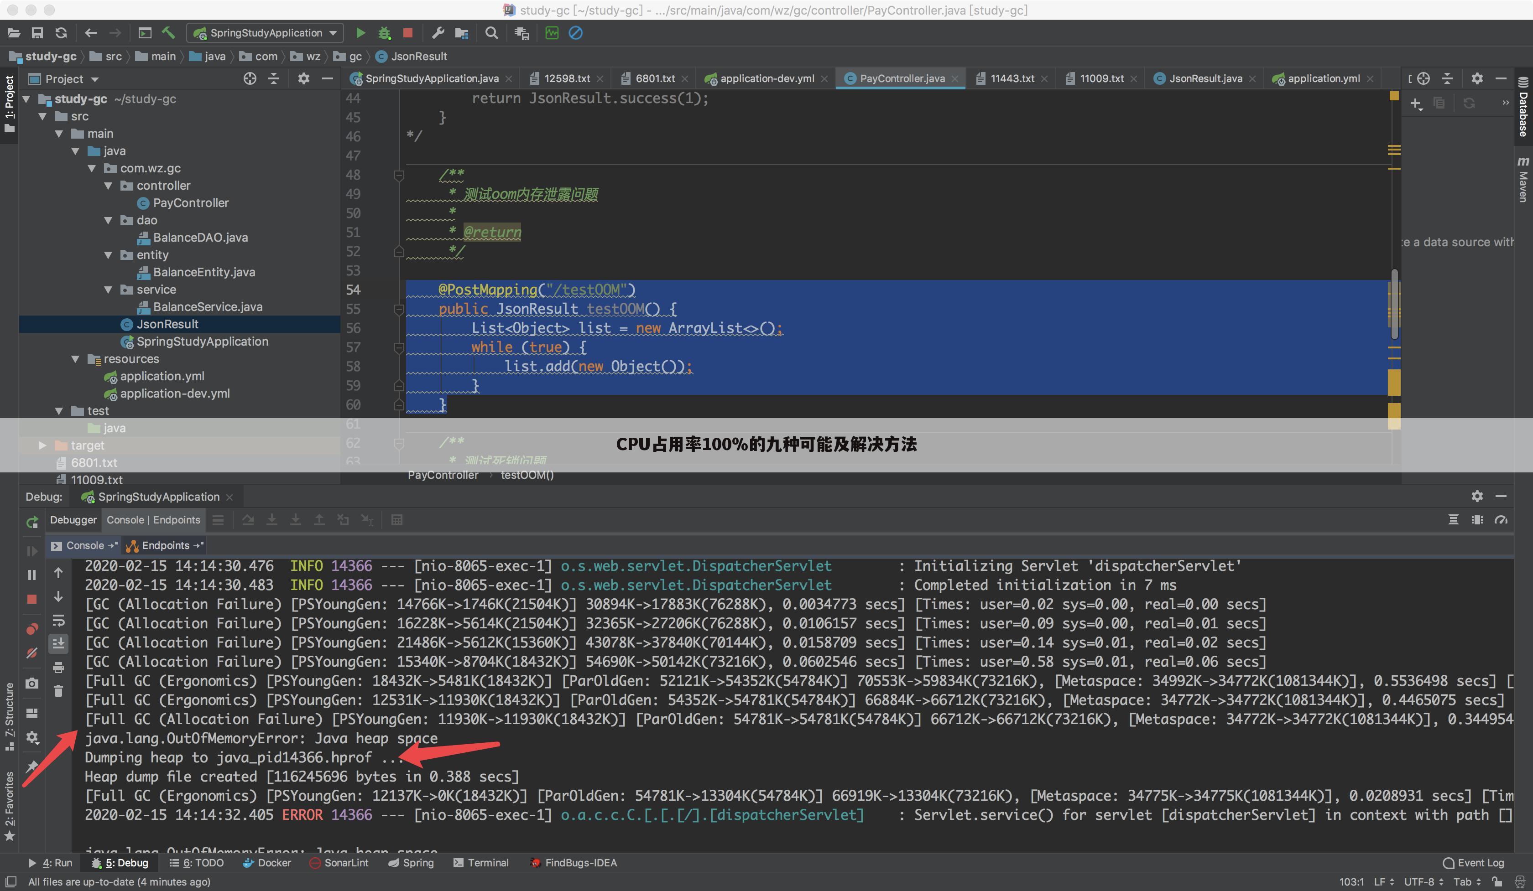Collapse the dao package node
Viewport: 1533px width, 891px height.
point(108,220)
